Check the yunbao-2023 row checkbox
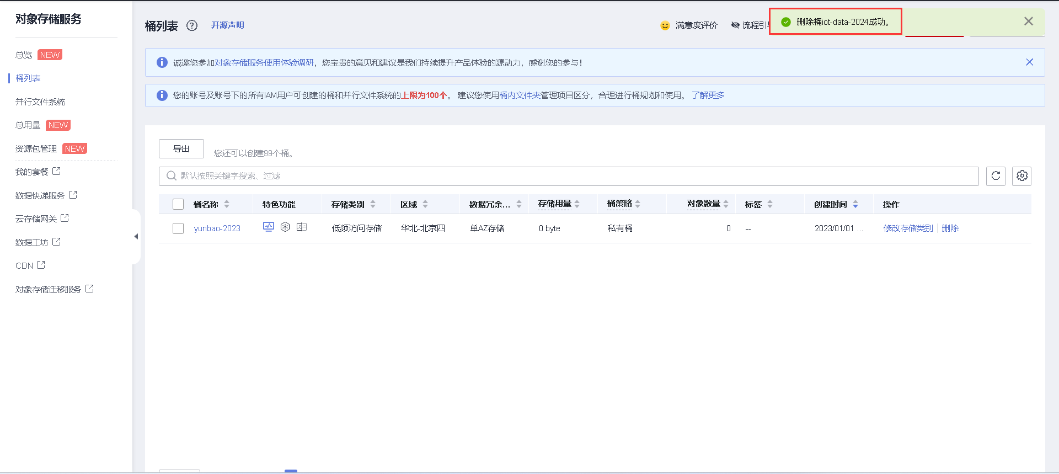Screen dimensions: 1059x474 (178, 228)
